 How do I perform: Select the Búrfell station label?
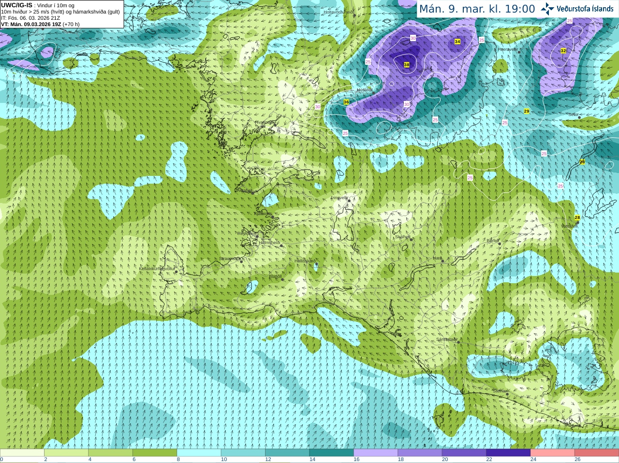pyautogui.click(x=493, y=240)
